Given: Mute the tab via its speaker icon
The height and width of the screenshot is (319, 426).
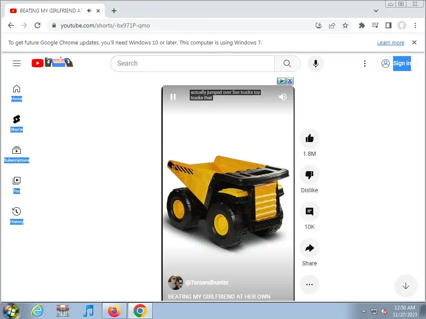Looking at the screenshot, I should 89,11.
